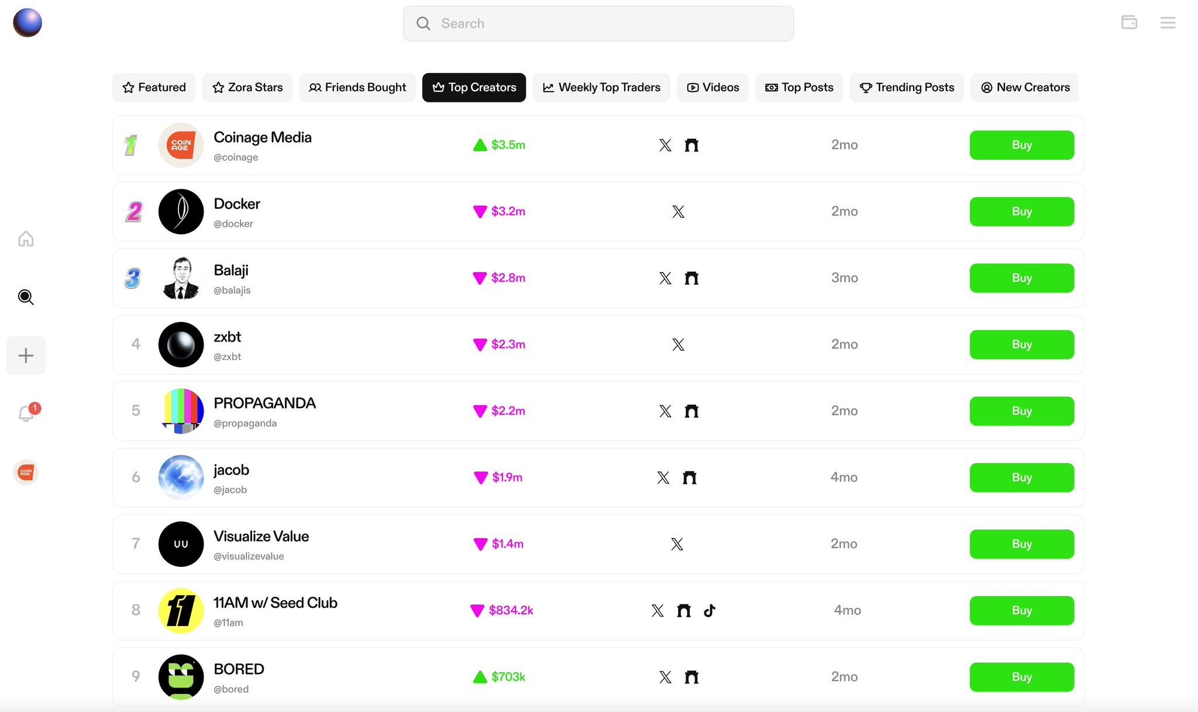Buy the Balaji creator coin
This screenshot has width=1198, height=712.
[1021, 278]
